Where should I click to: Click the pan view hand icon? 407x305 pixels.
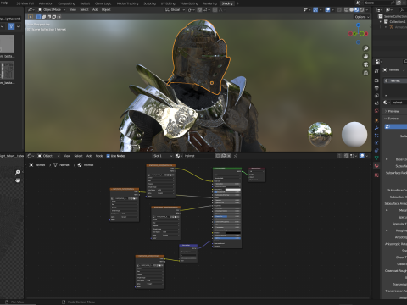pos(365,57)
